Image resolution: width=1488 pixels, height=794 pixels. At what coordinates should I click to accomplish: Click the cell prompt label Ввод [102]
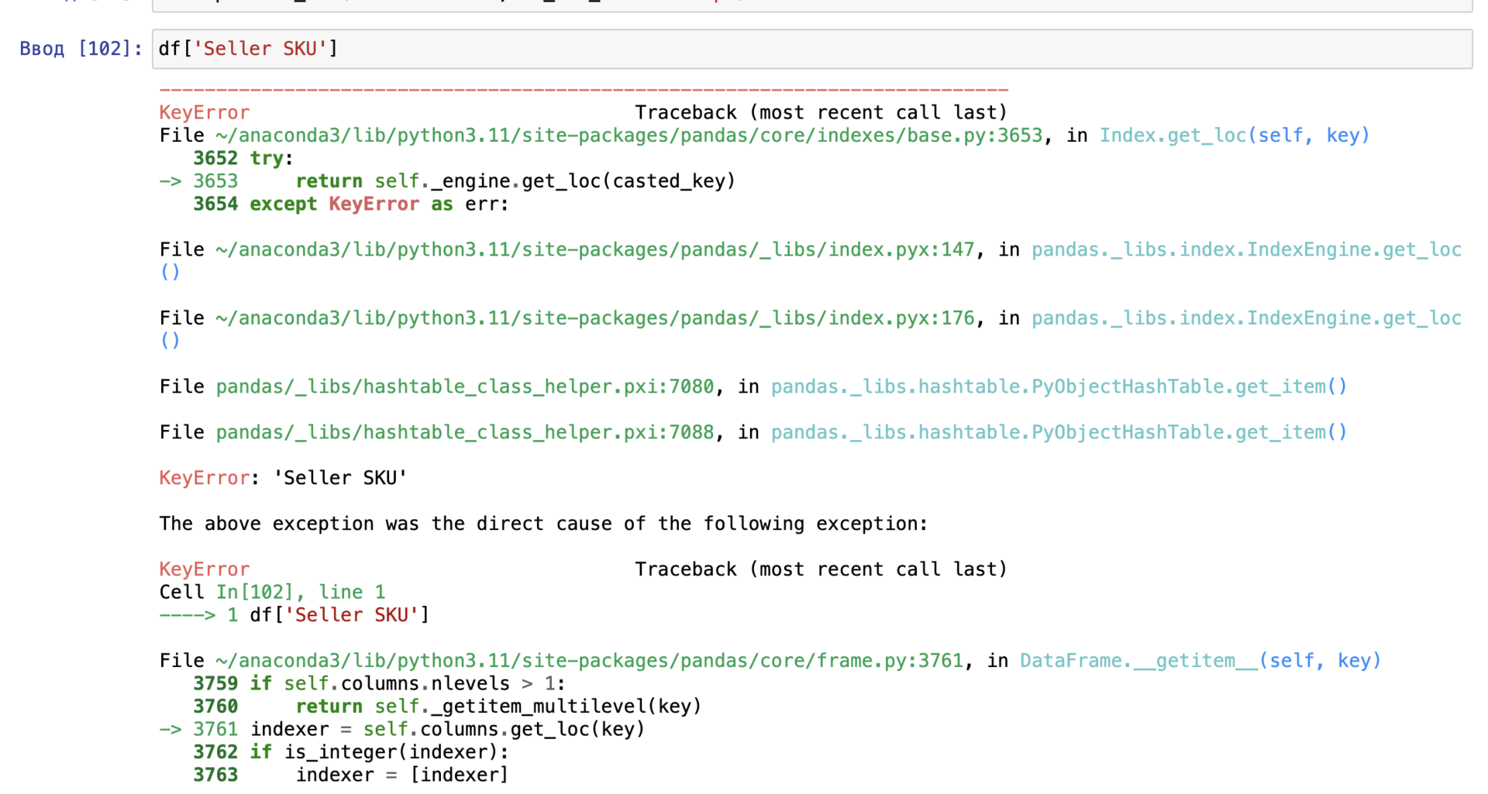tap(81, 49)
